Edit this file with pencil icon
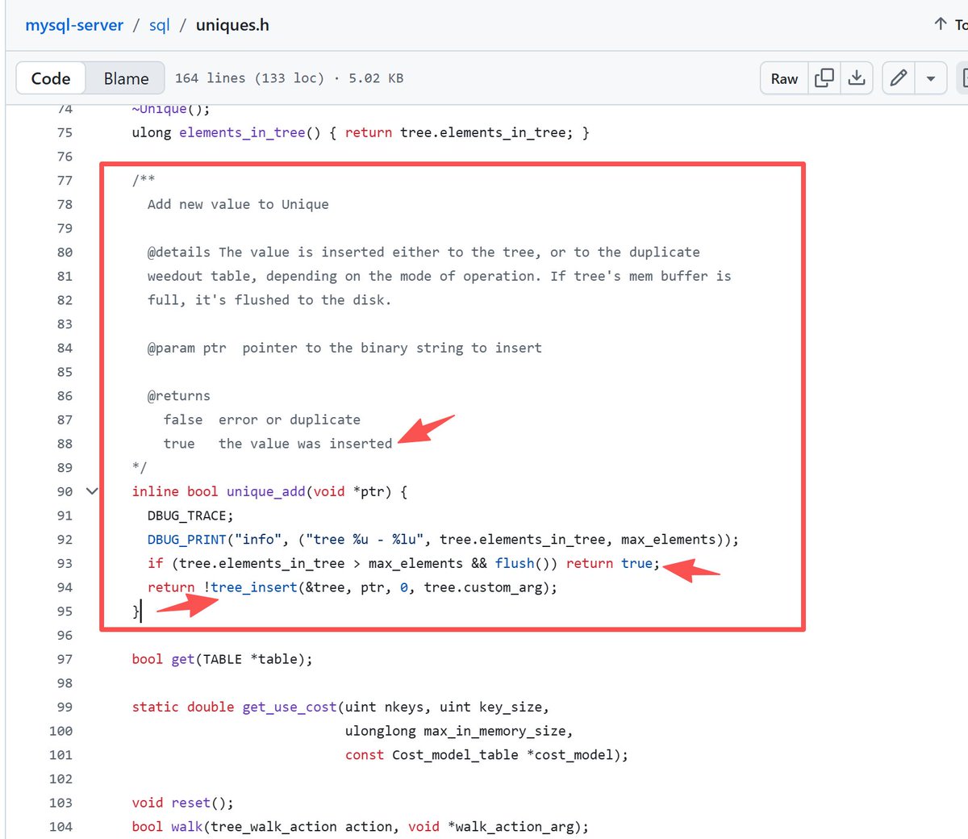Image resolution: width=968 pixels, height=839 pixels. [899, 78]
